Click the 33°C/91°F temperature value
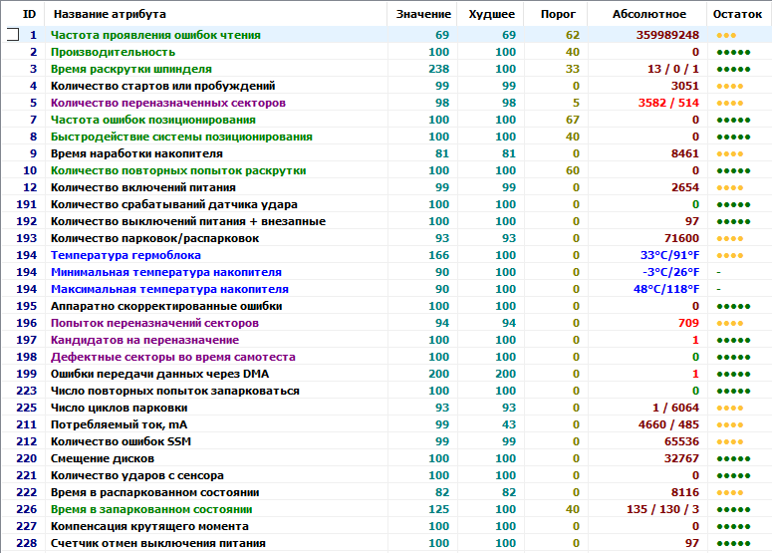The width and height of the screenshot is (772, 553). coord(669,255)
